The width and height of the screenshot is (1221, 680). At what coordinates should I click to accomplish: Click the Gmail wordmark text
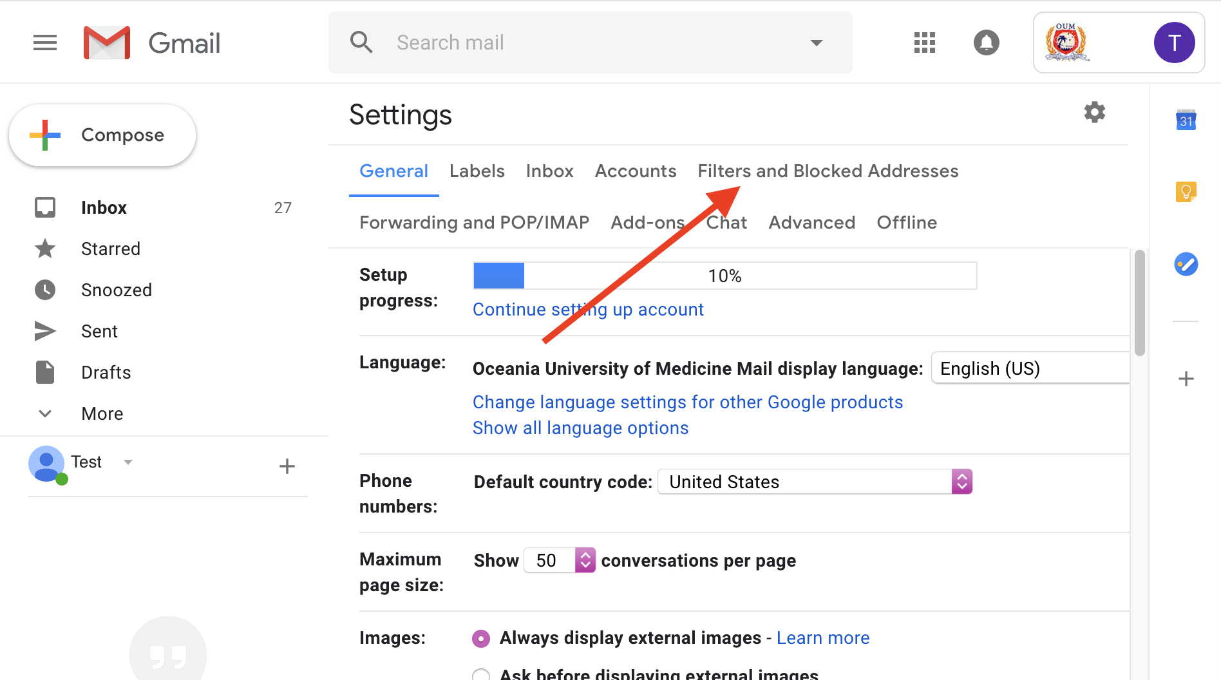184,42
